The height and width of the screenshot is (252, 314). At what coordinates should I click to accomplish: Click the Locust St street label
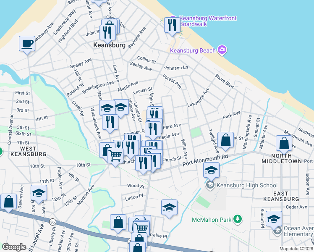point(143,91)
